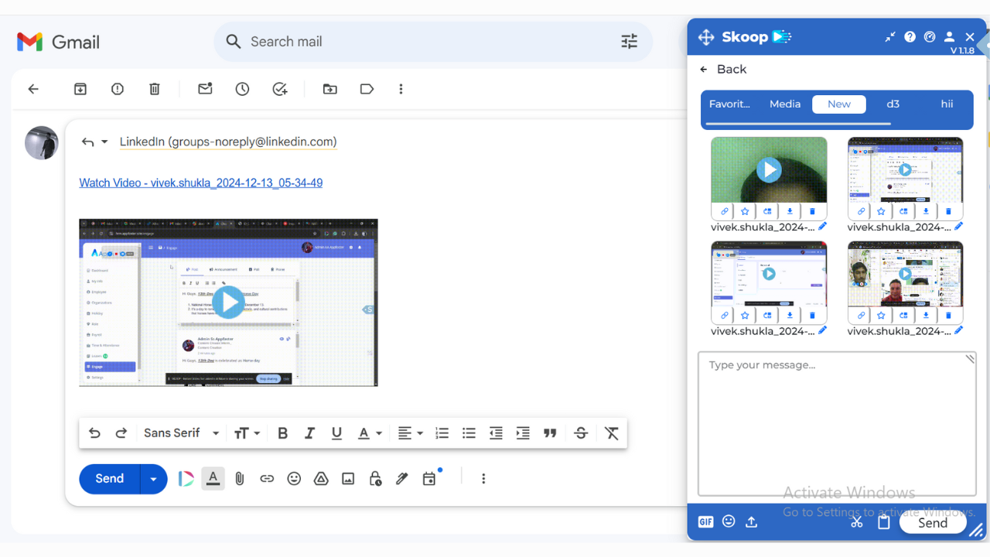Image resolution: width=990 pixels, height=557 pixels.
Task: Go Back in the Skoop panel
Action: (x=723, y=70)
